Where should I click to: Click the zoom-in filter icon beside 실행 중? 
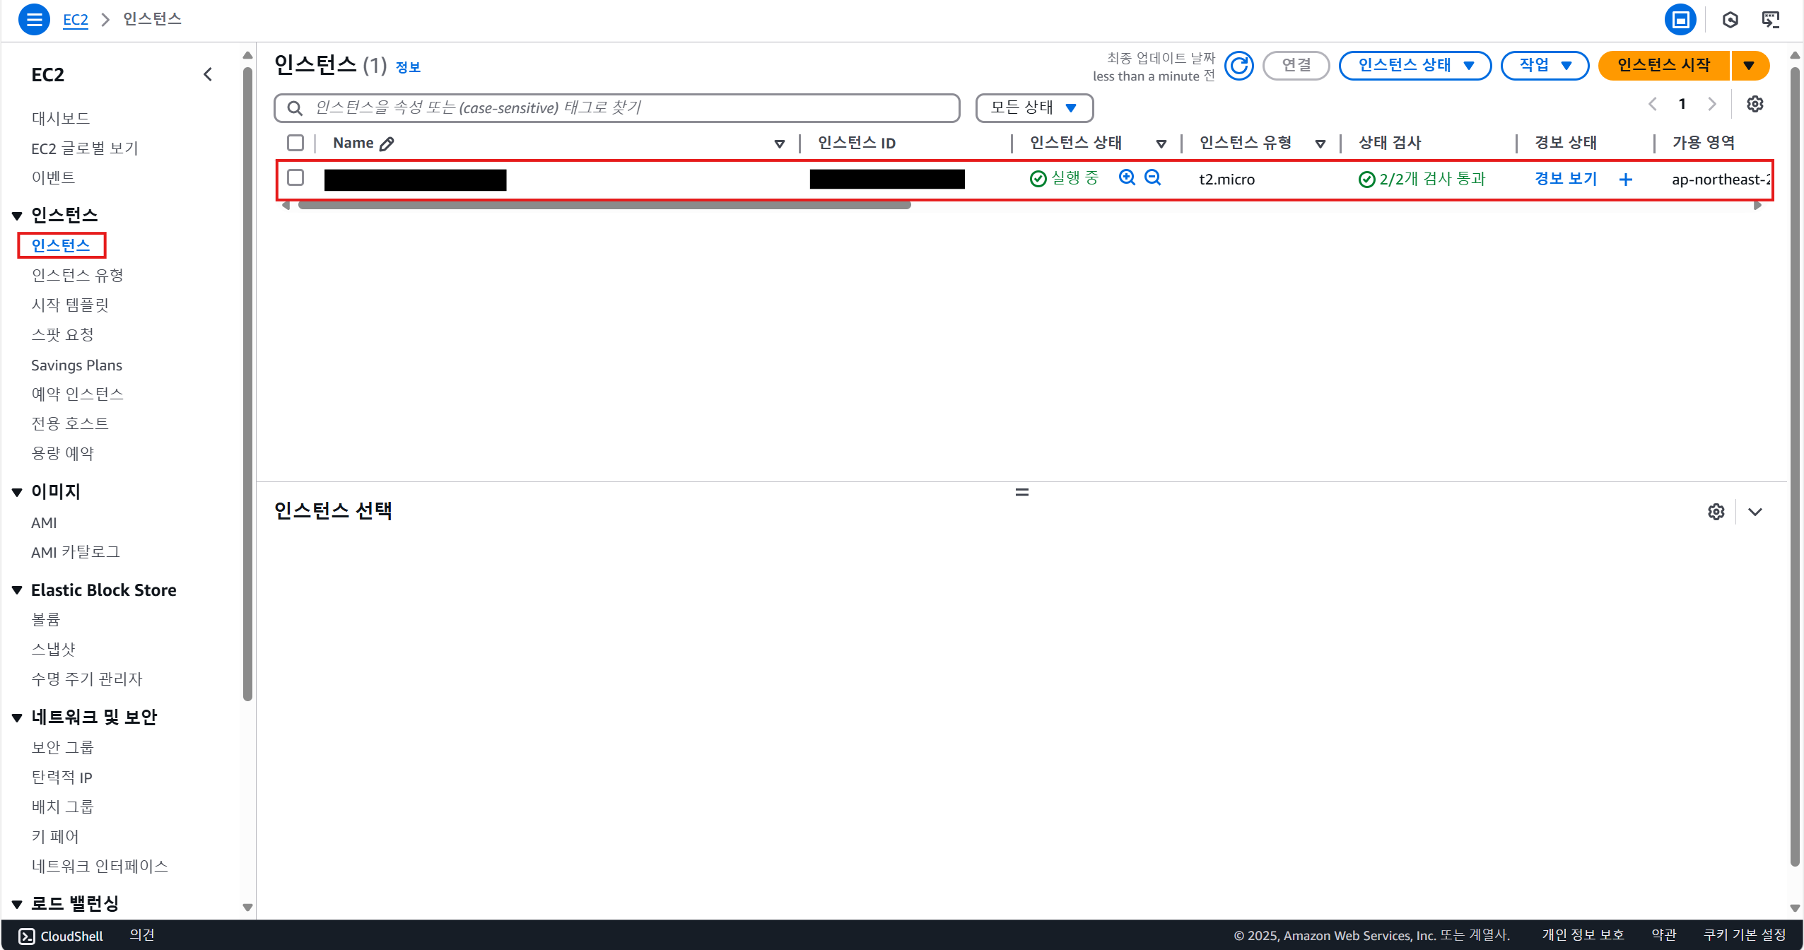point(1127,177)
